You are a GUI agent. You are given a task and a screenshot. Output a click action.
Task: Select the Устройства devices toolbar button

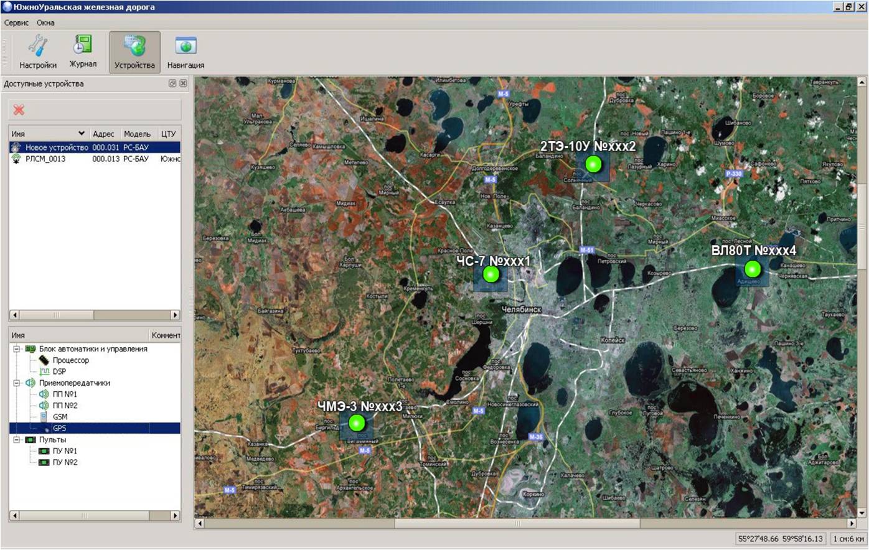coord(134,52)
